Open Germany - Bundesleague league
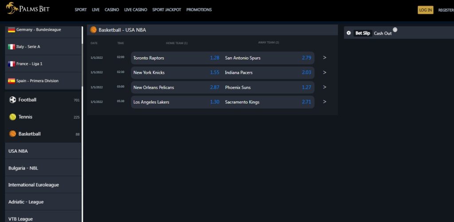Viewport: 454px width, 222px height. 43,32
